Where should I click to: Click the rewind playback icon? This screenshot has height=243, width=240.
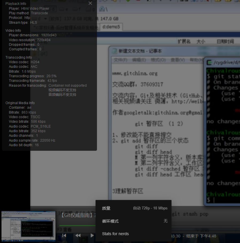tap(78, 235)
